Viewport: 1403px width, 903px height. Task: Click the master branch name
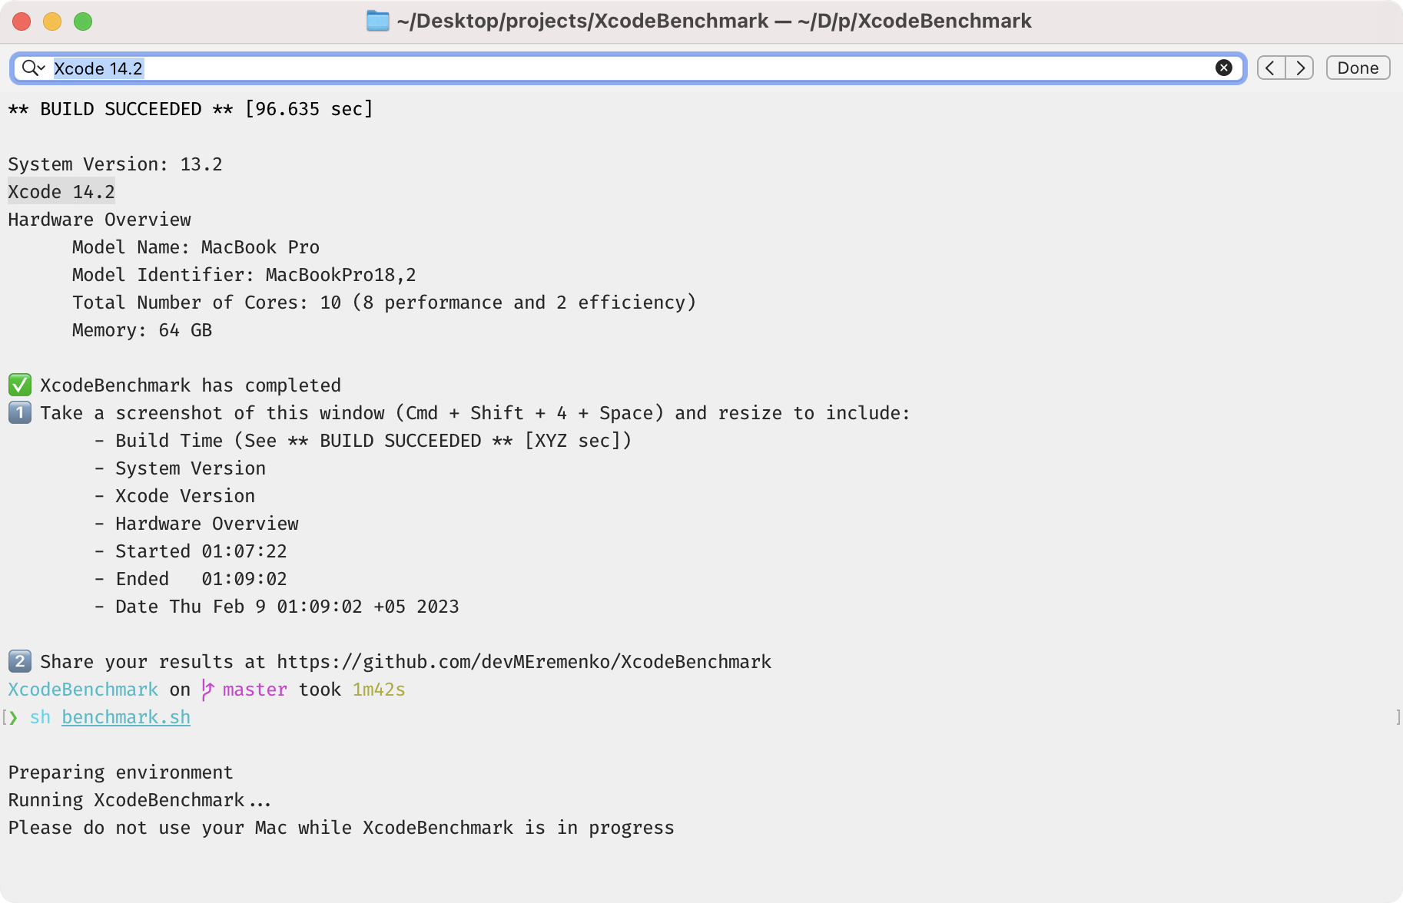255,690
